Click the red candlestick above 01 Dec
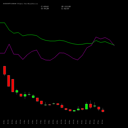Image resolution: width=128 pixels, height=128 pixels. pos(5,70)
